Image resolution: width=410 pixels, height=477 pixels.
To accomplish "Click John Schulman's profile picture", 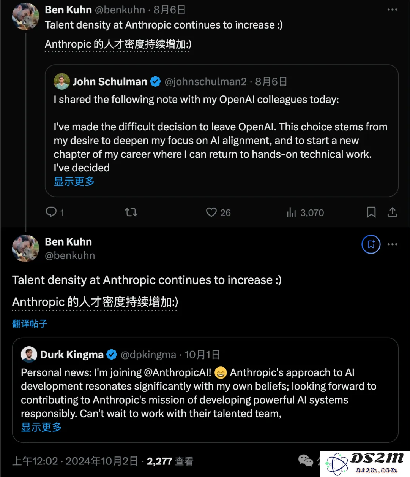I will pos(62,81).
